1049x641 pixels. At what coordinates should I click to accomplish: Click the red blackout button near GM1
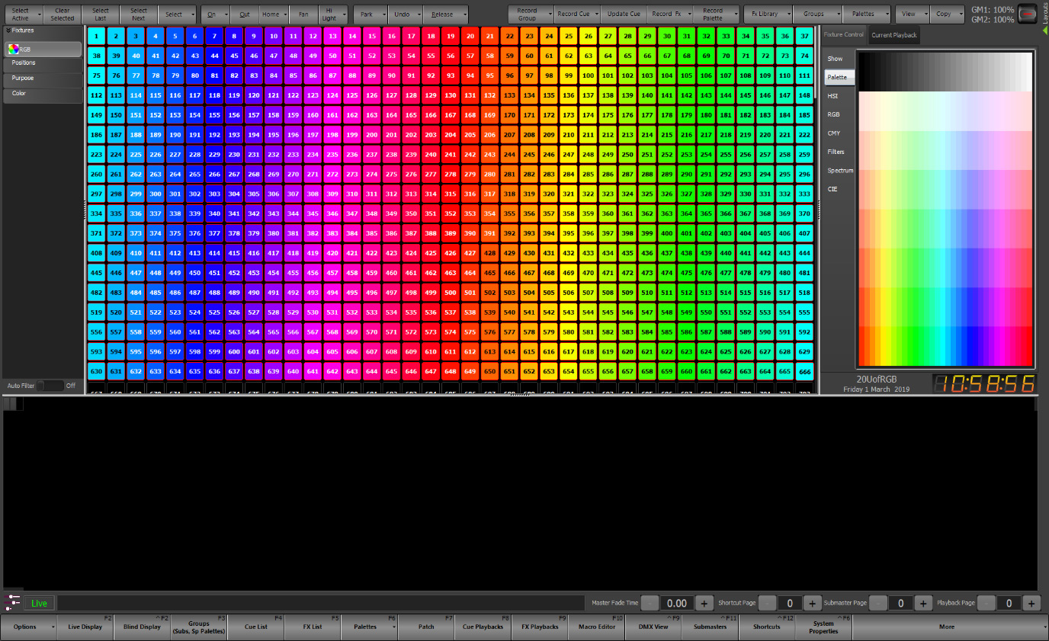point(1028,13)
